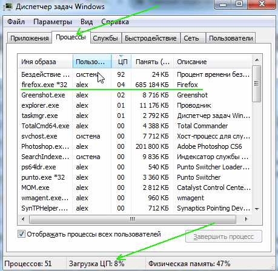Click the scroll down arrow of process list
The height and width of the screenshot is (271, 278).
257,209
